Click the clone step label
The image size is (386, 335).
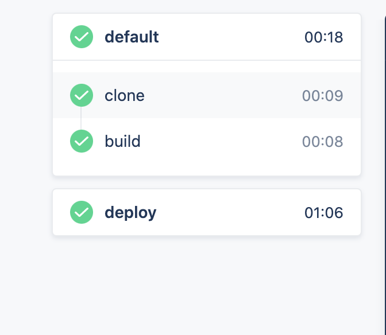tap(125, 96)
